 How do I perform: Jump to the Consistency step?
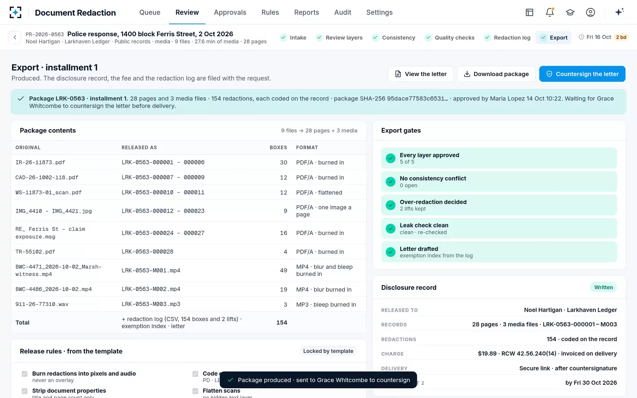coord(394,38)
